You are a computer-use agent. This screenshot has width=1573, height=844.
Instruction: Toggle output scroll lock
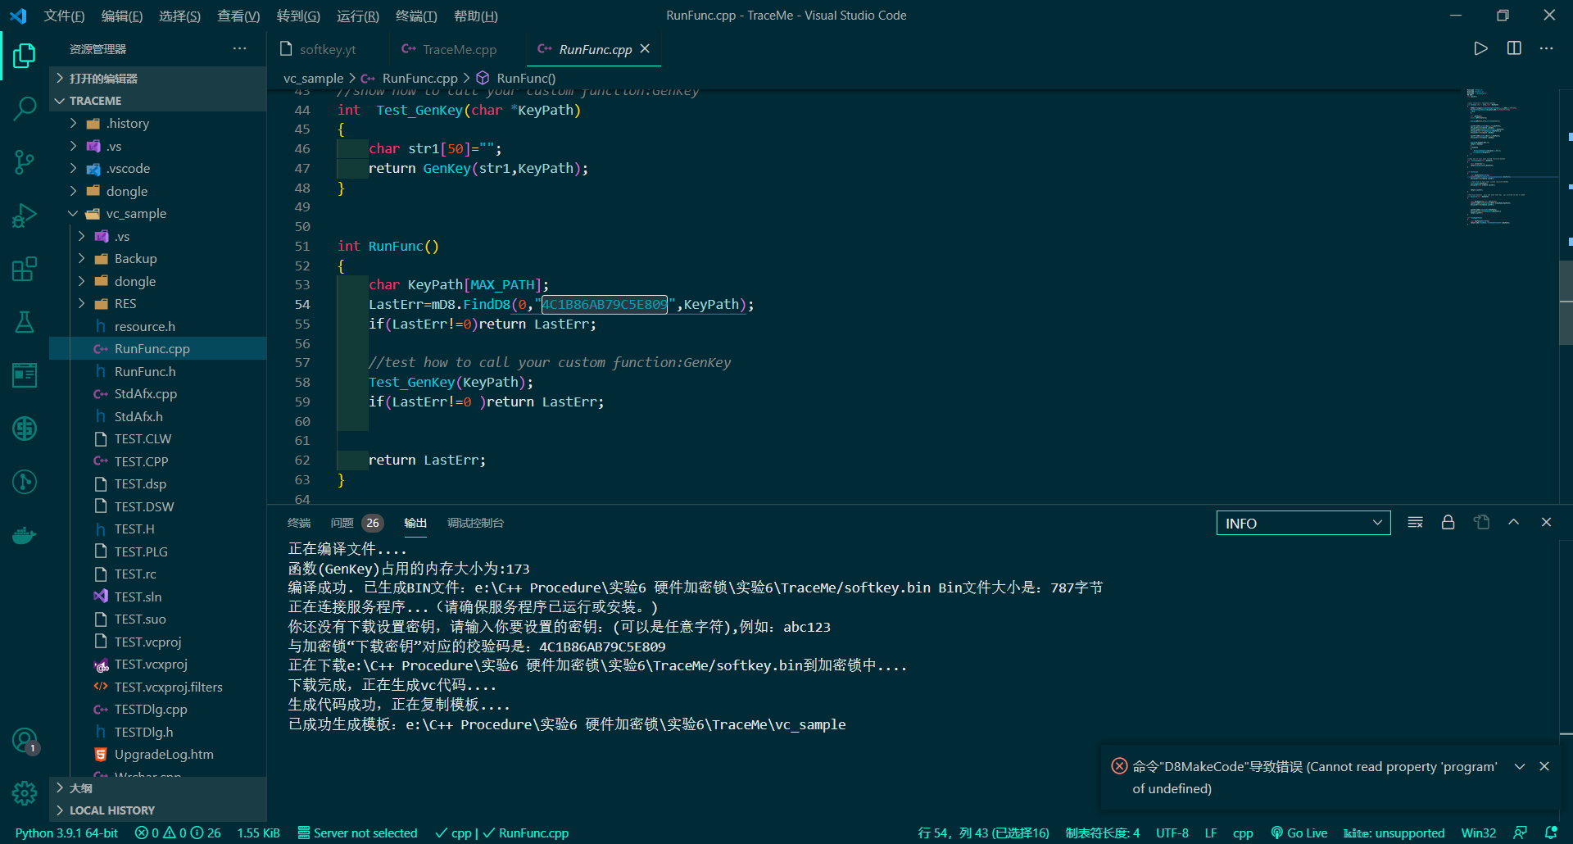1448,522
